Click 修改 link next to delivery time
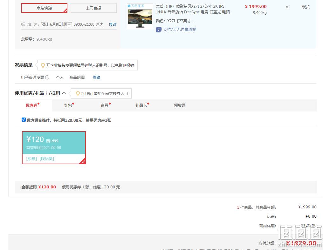 [x=113, y=24]
